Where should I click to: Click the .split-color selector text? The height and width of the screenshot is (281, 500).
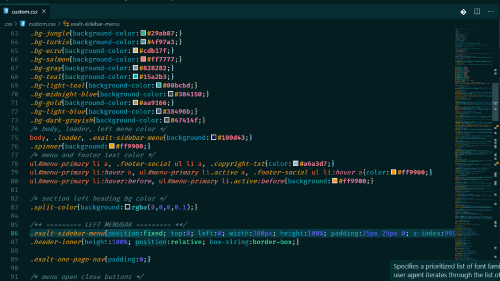(54, 207)
